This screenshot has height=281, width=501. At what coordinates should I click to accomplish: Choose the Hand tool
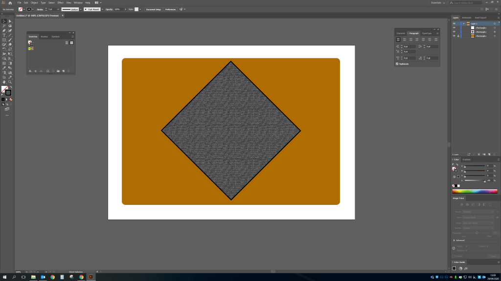click(x=4, y=82)
